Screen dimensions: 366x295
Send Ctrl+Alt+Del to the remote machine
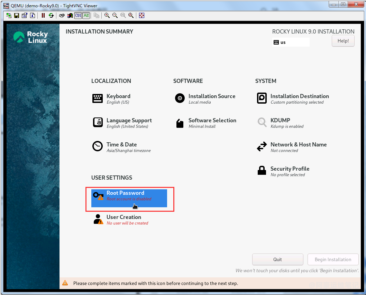pyautogui.click(x=62, y=16)
